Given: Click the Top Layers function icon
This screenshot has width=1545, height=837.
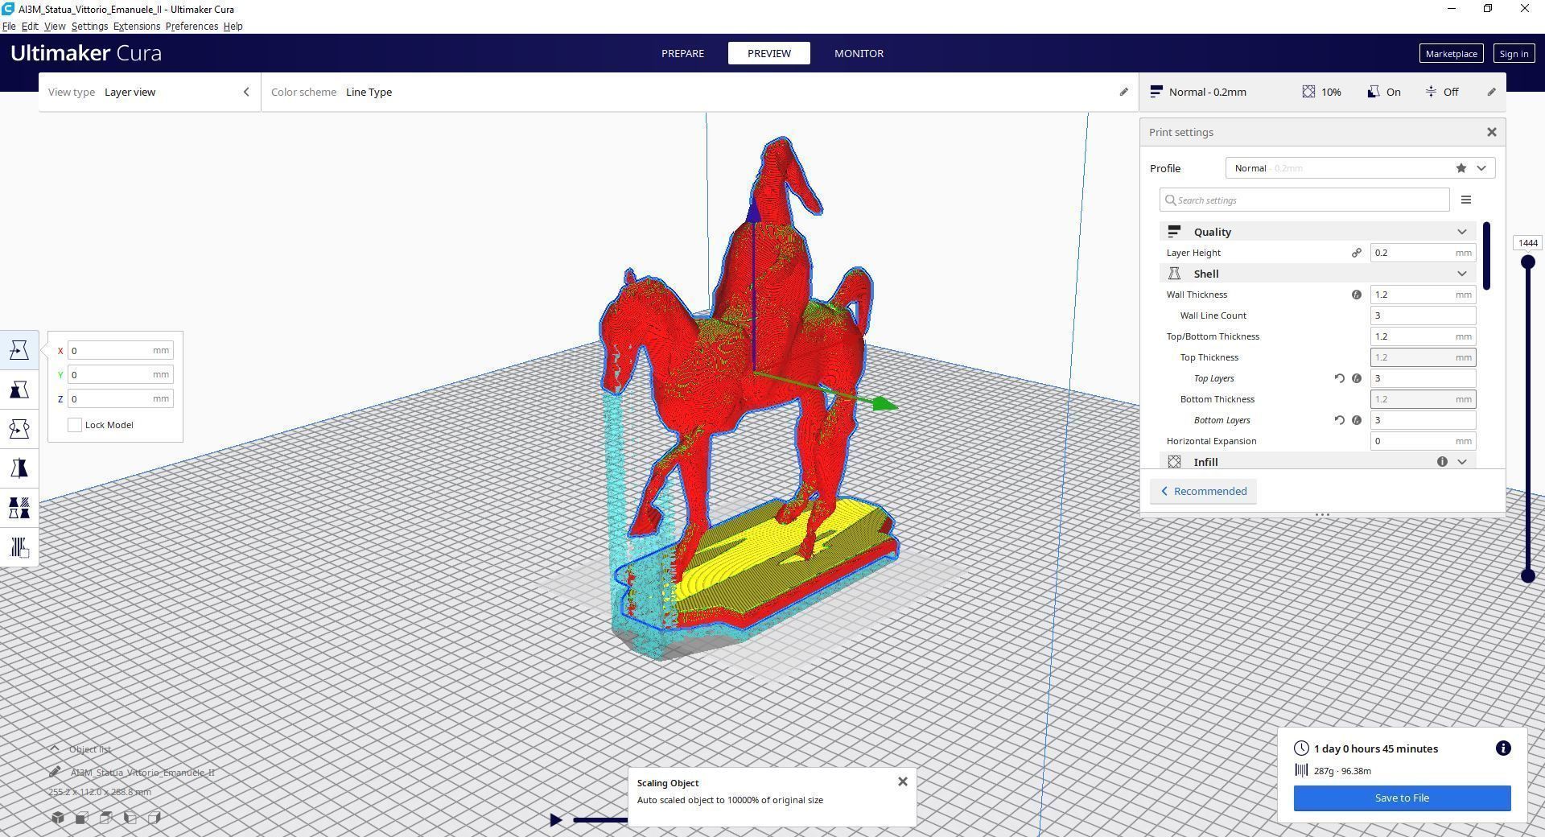Looking at the screenshot, I should click(1357, 378).
